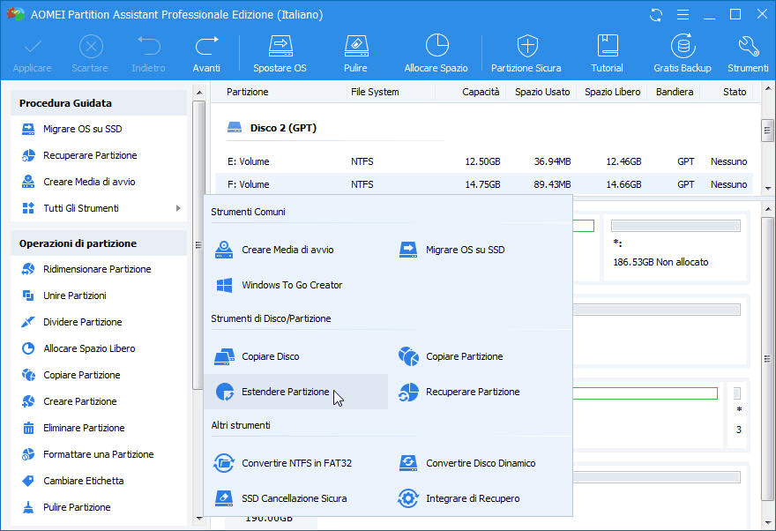Click the refresh icon in title bar
The image size is (776, 531).
pos(655,15)
